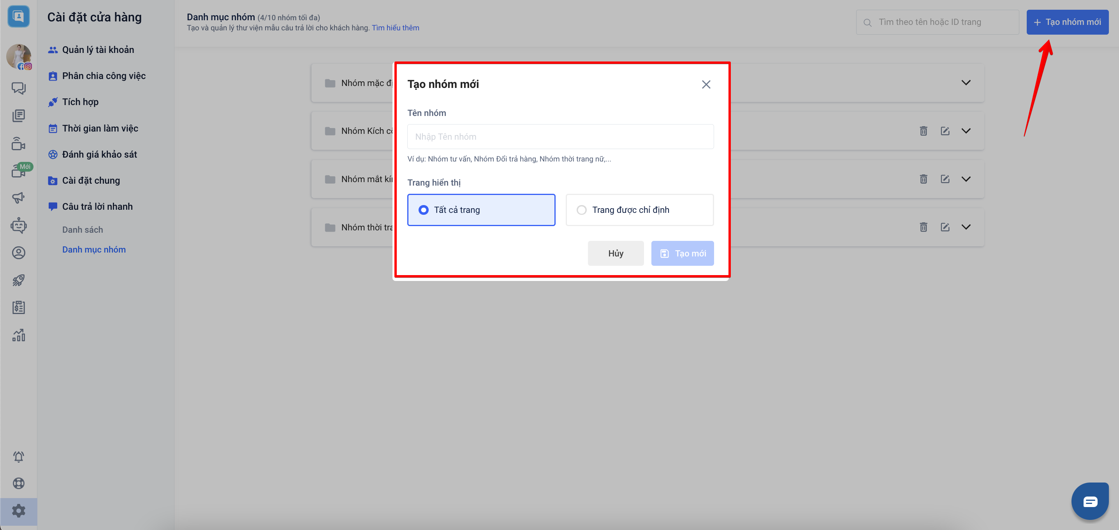Image resolution: width=1119 pixels, height=530 pixels.
Task: Click the rocket sidebar icon
Action: [18, 280]
